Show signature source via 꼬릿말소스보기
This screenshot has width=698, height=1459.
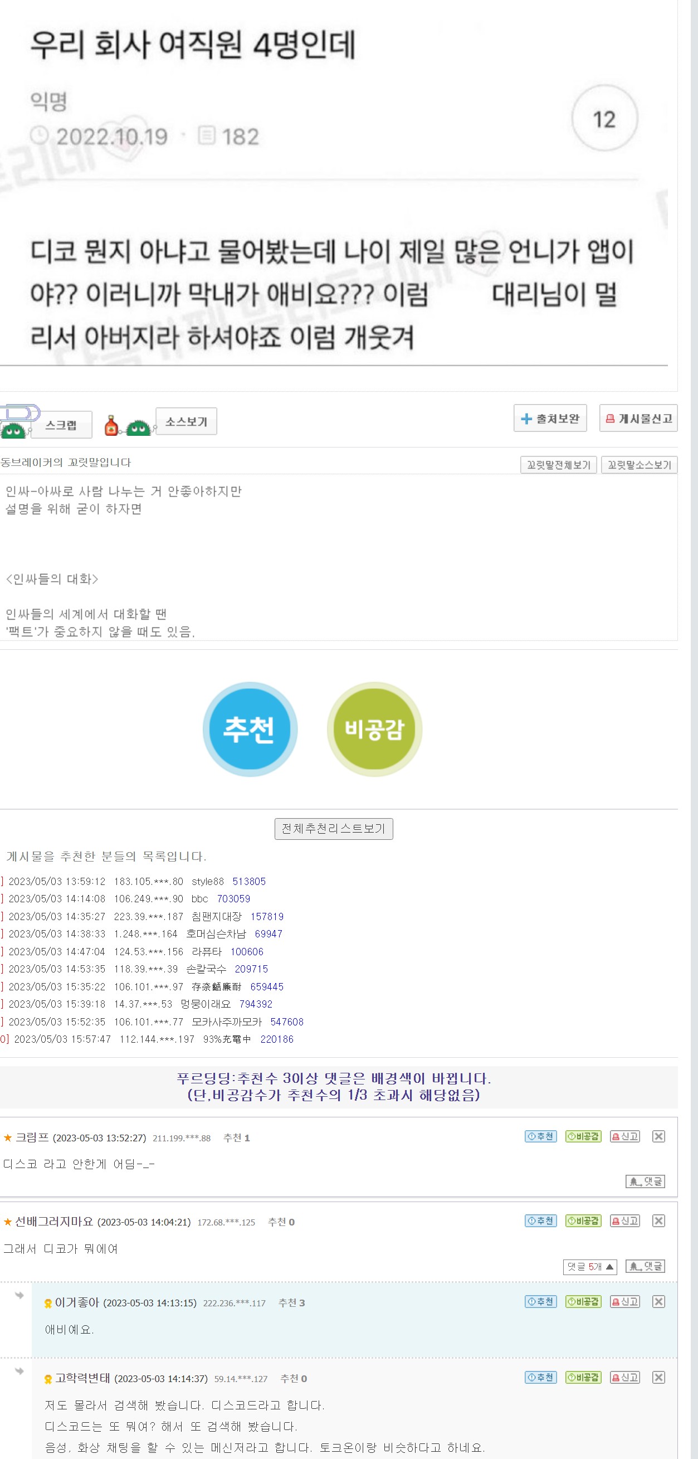638,465
